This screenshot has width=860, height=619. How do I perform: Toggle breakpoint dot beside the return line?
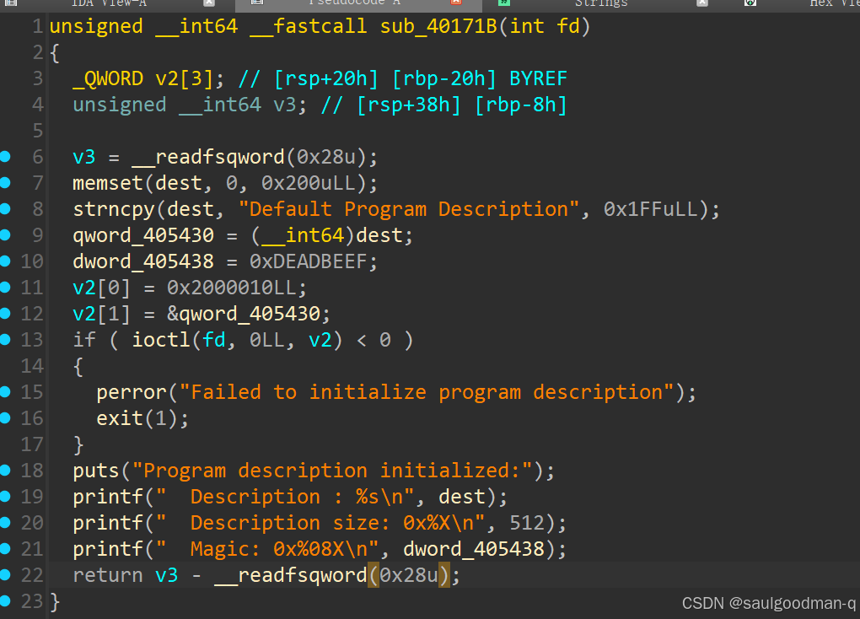(5, 574)
